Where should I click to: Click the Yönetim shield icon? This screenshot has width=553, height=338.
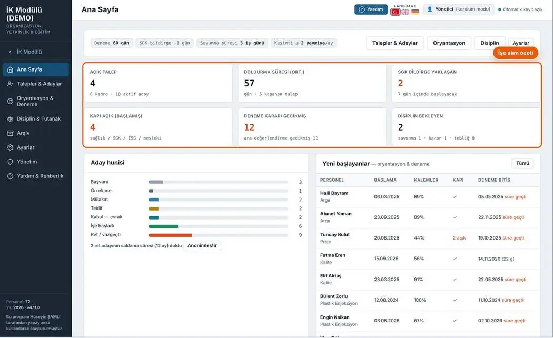10,162
